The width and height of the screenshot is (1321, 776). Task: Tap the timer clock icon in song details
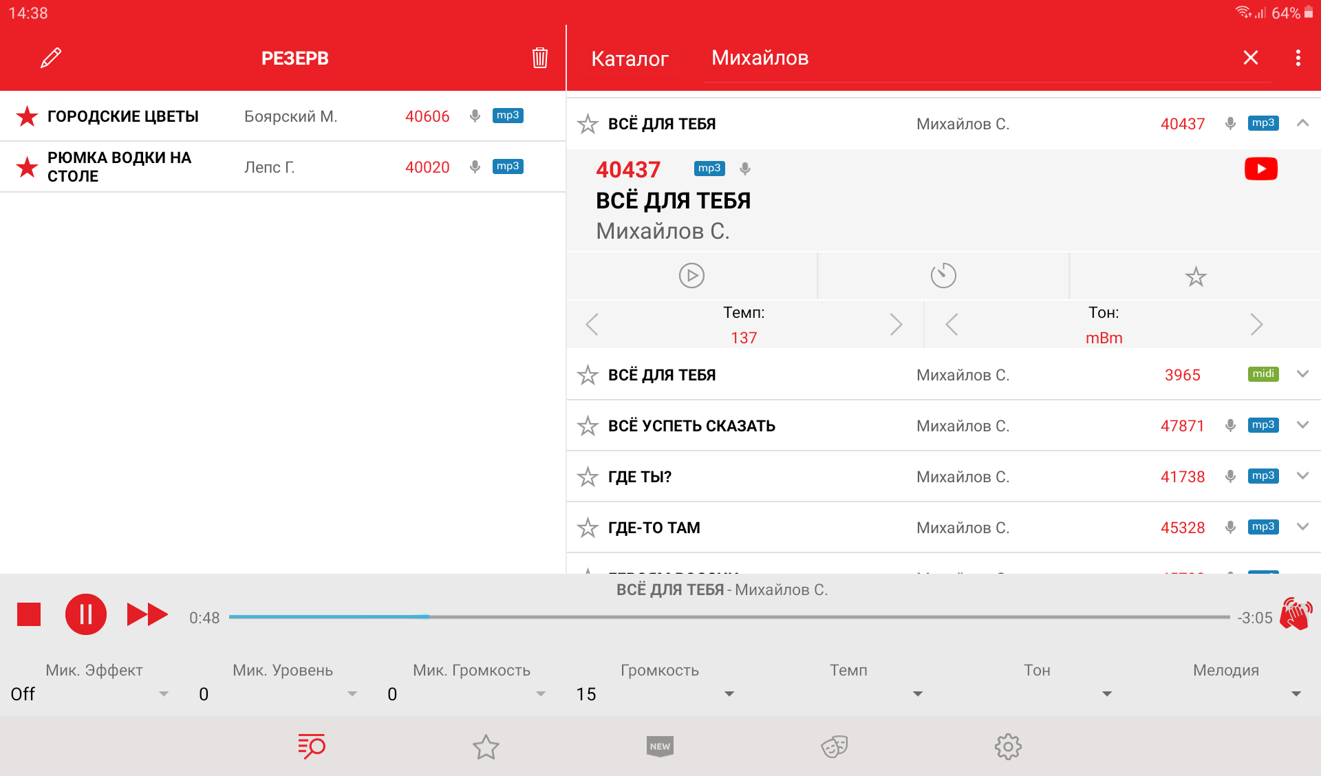point(943,275)
